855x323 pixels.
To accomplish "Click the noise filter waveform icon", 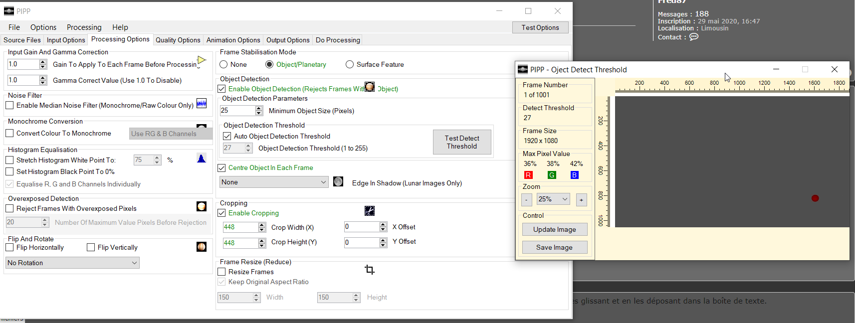I will pos(202,103).
